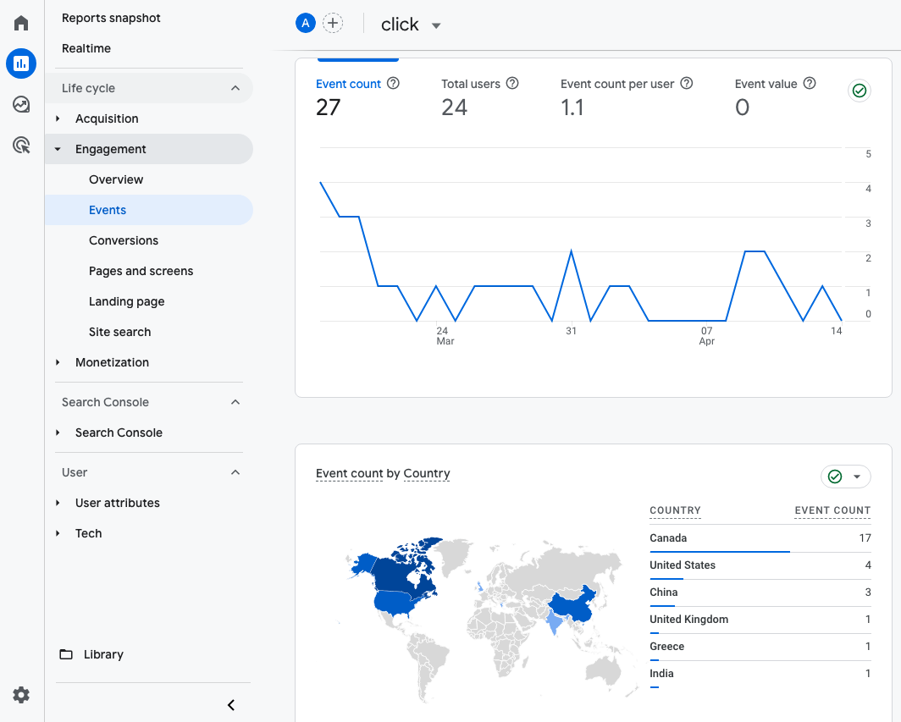The width and height of the screenshot is (901, 722).
Task: Select the Reports icon in left rail
Action: tap(21, 63)
